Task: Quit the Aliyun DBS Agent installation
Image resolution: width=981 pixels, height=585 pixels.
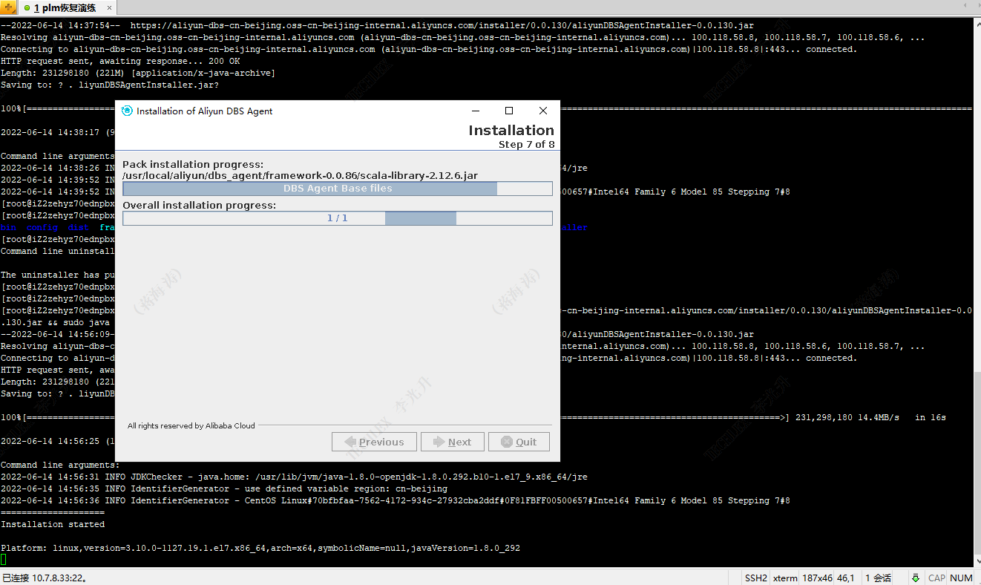Action: [518, 442]
